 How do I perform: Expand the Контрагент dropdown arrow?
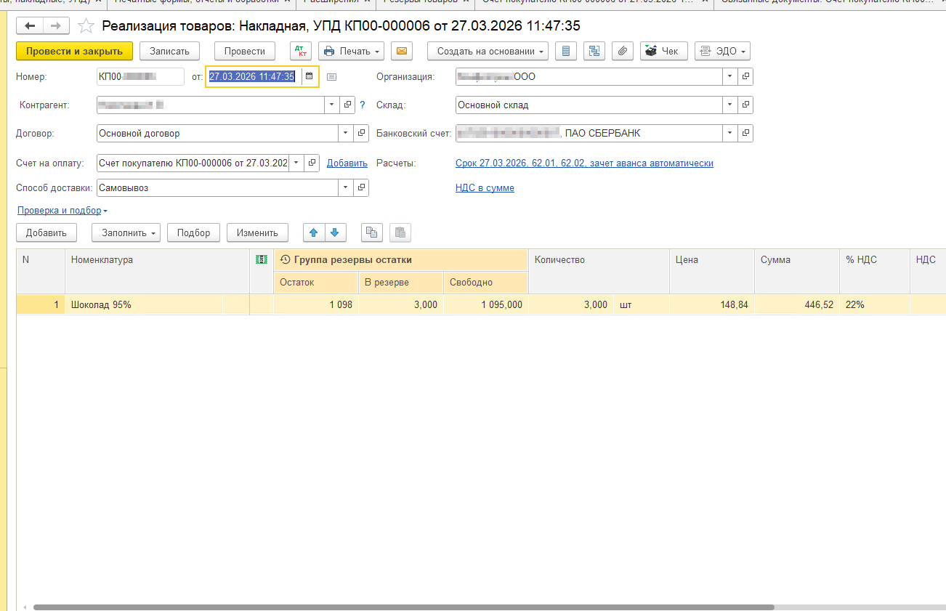pos(332,105)
